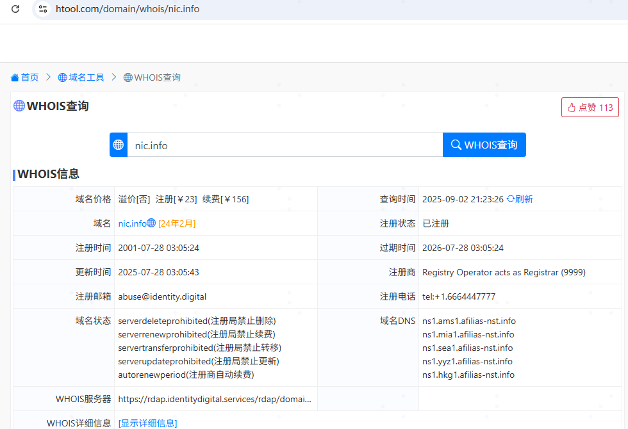
Task: Click the registrar value Registry Operator acts as Registrar (9999)
Action: [504, 272]
